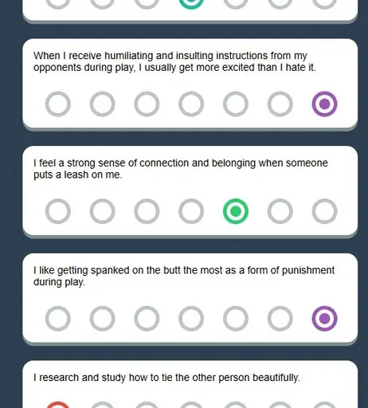Click red first option for tie research question

click(58, 405)
